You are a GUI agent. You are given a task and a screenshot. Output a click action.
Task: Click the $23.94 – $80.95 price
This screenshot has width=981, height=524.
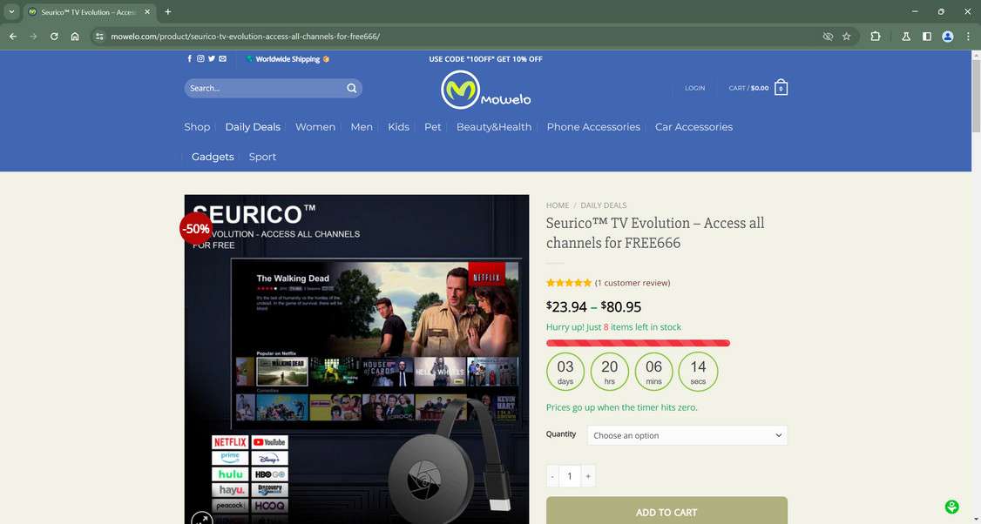[x=593, y=306]
